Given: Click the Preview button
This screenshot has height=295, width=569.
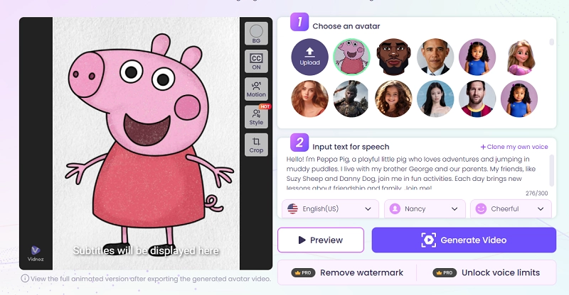Looking at the screenshot, I should [321, 240].
